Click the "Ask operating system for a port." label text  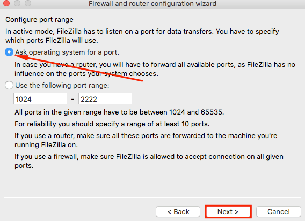point(67,52)
